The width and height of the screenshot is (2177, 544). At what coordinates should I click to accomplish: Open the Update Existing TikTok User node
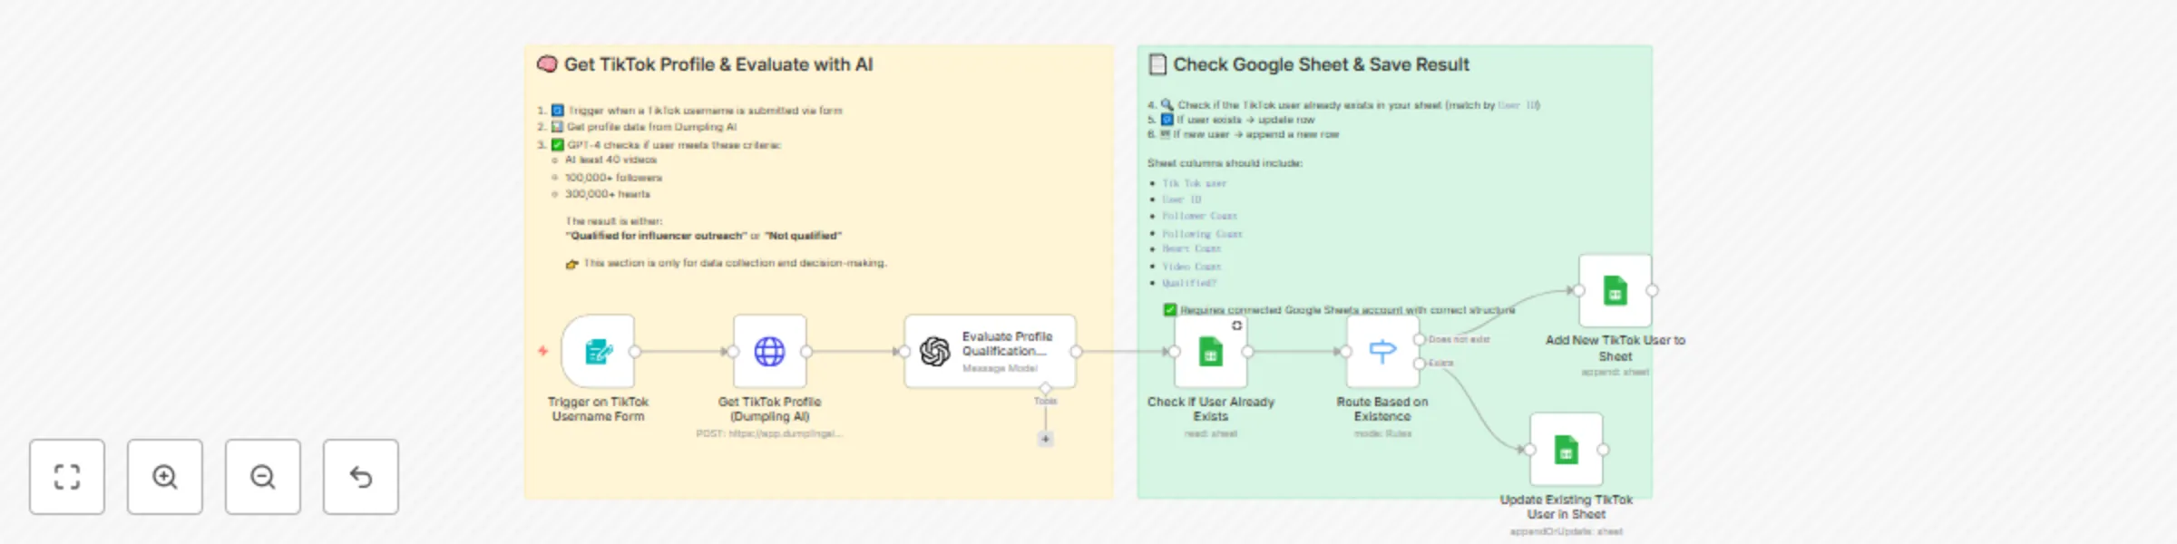tap(1567, 450)
